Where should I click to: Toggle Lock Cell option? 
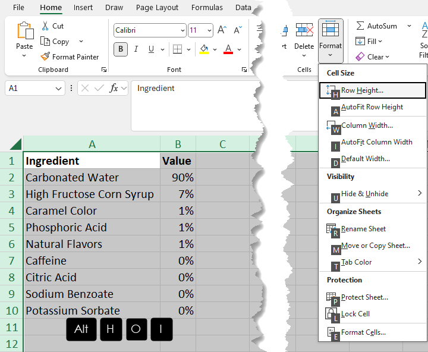point(372,314)
